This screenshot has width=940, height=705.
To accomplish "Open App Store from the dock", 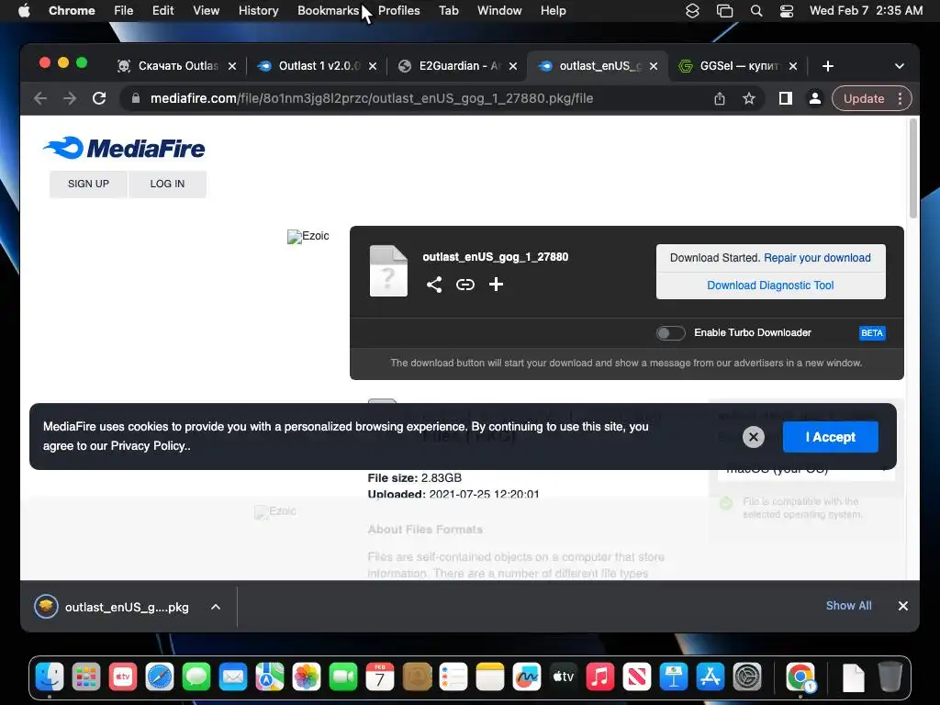I will point(711,677).
